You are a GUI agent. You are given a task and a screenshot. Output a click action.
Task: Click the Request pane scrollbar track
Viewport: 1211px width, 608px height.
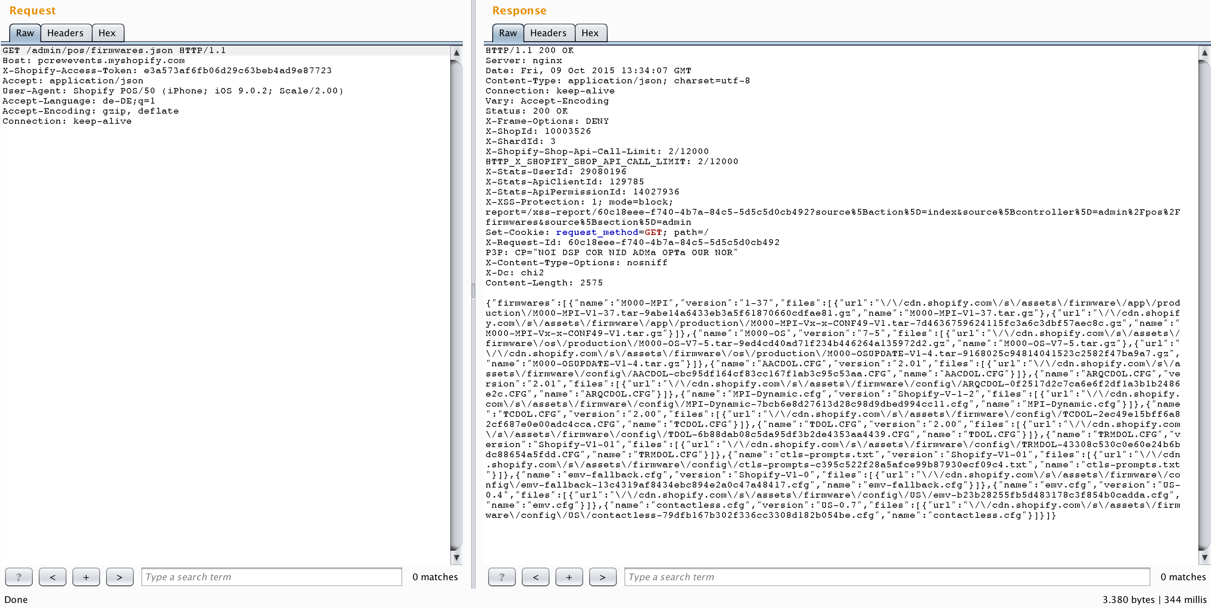point(456,305)
